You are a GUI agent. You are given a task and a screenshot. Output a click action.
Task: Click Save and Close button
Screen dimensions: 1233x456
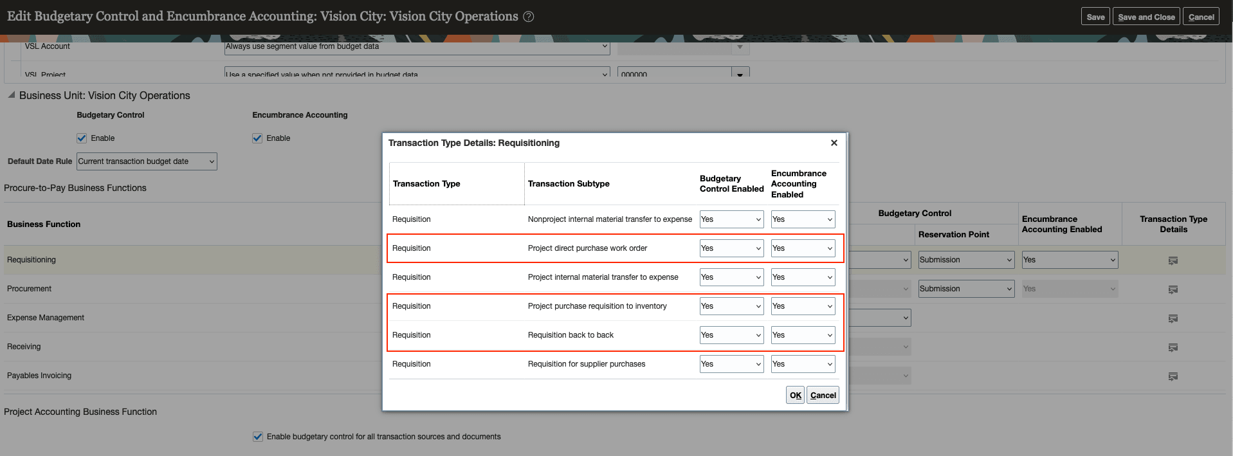coord(1146,17)
